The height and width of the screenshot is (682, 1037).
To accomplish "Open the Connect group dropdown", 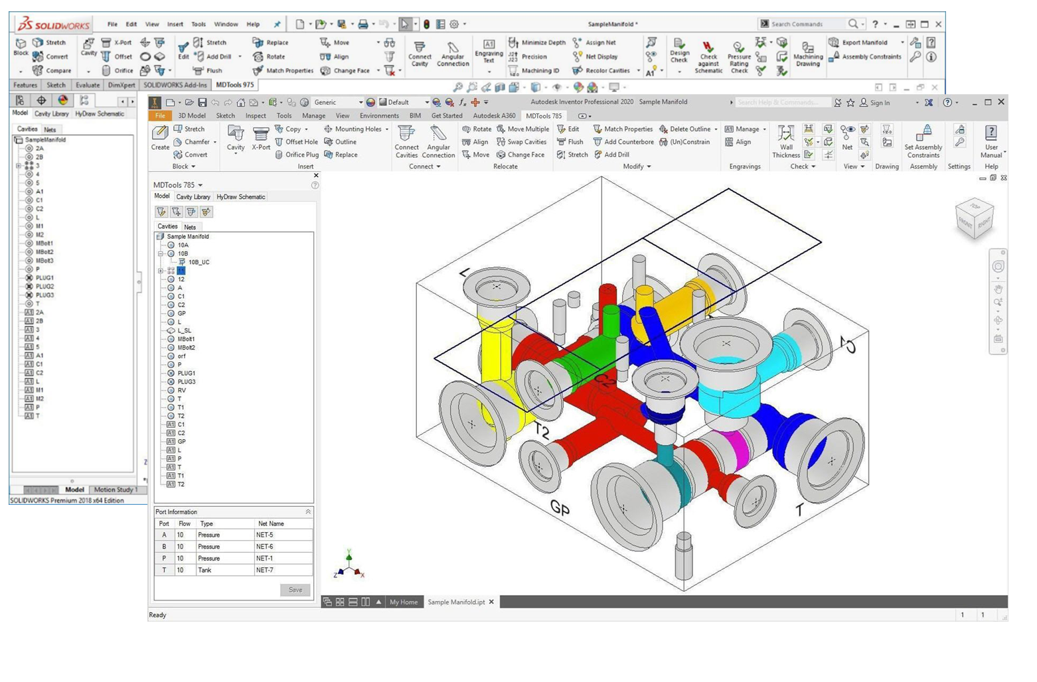I will (x=425, y=167).
